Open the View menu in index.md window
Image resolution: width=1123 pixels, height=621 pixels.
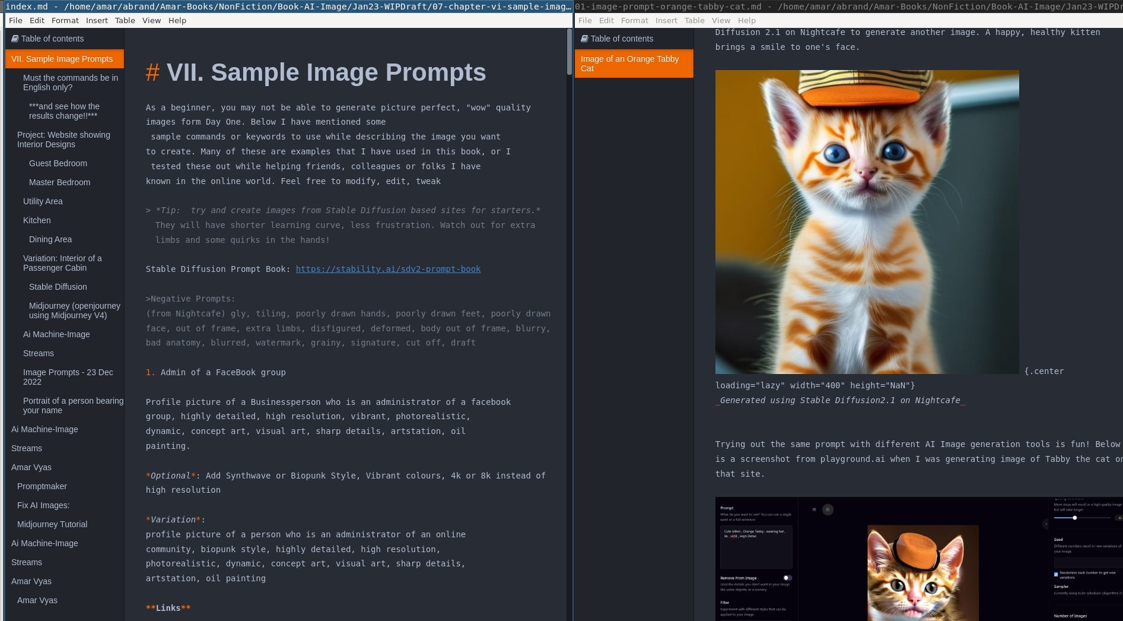[152, 20]
